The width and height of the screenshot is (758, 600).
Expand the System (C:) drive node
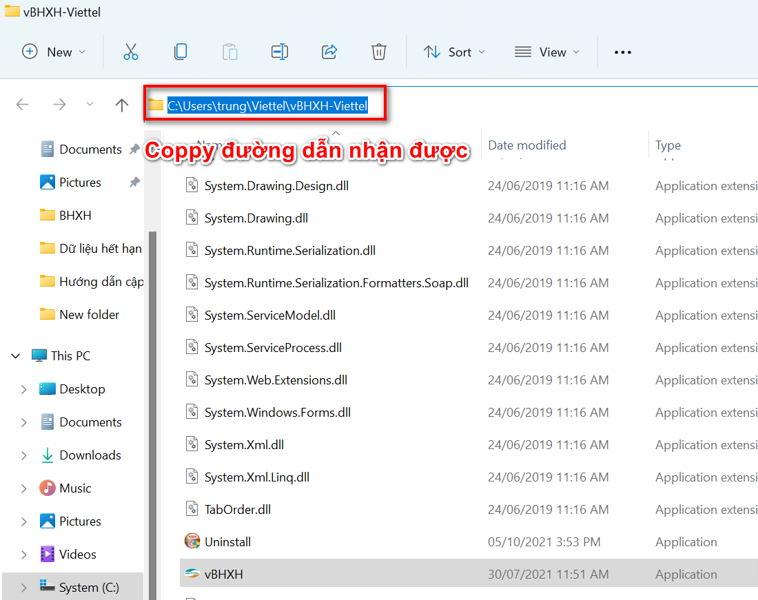click(23, 588)
